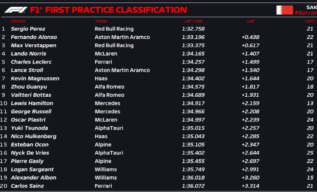
Task: Open the #Bahrain hashtag link
Action: (x=305, y=13)
